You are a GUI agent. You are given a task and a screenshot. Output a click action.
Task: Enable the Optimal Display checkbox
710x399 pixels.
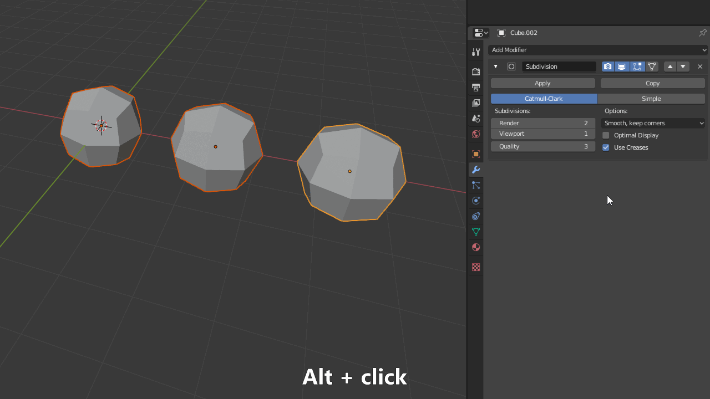coord(606,135)
